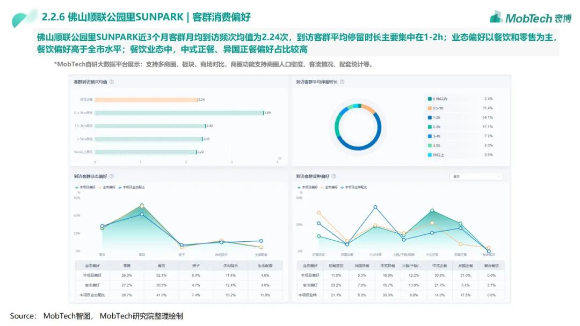Click 异国正餐 column header in 业种 table
Screen dimensions: 580x326
pos(465,266)
